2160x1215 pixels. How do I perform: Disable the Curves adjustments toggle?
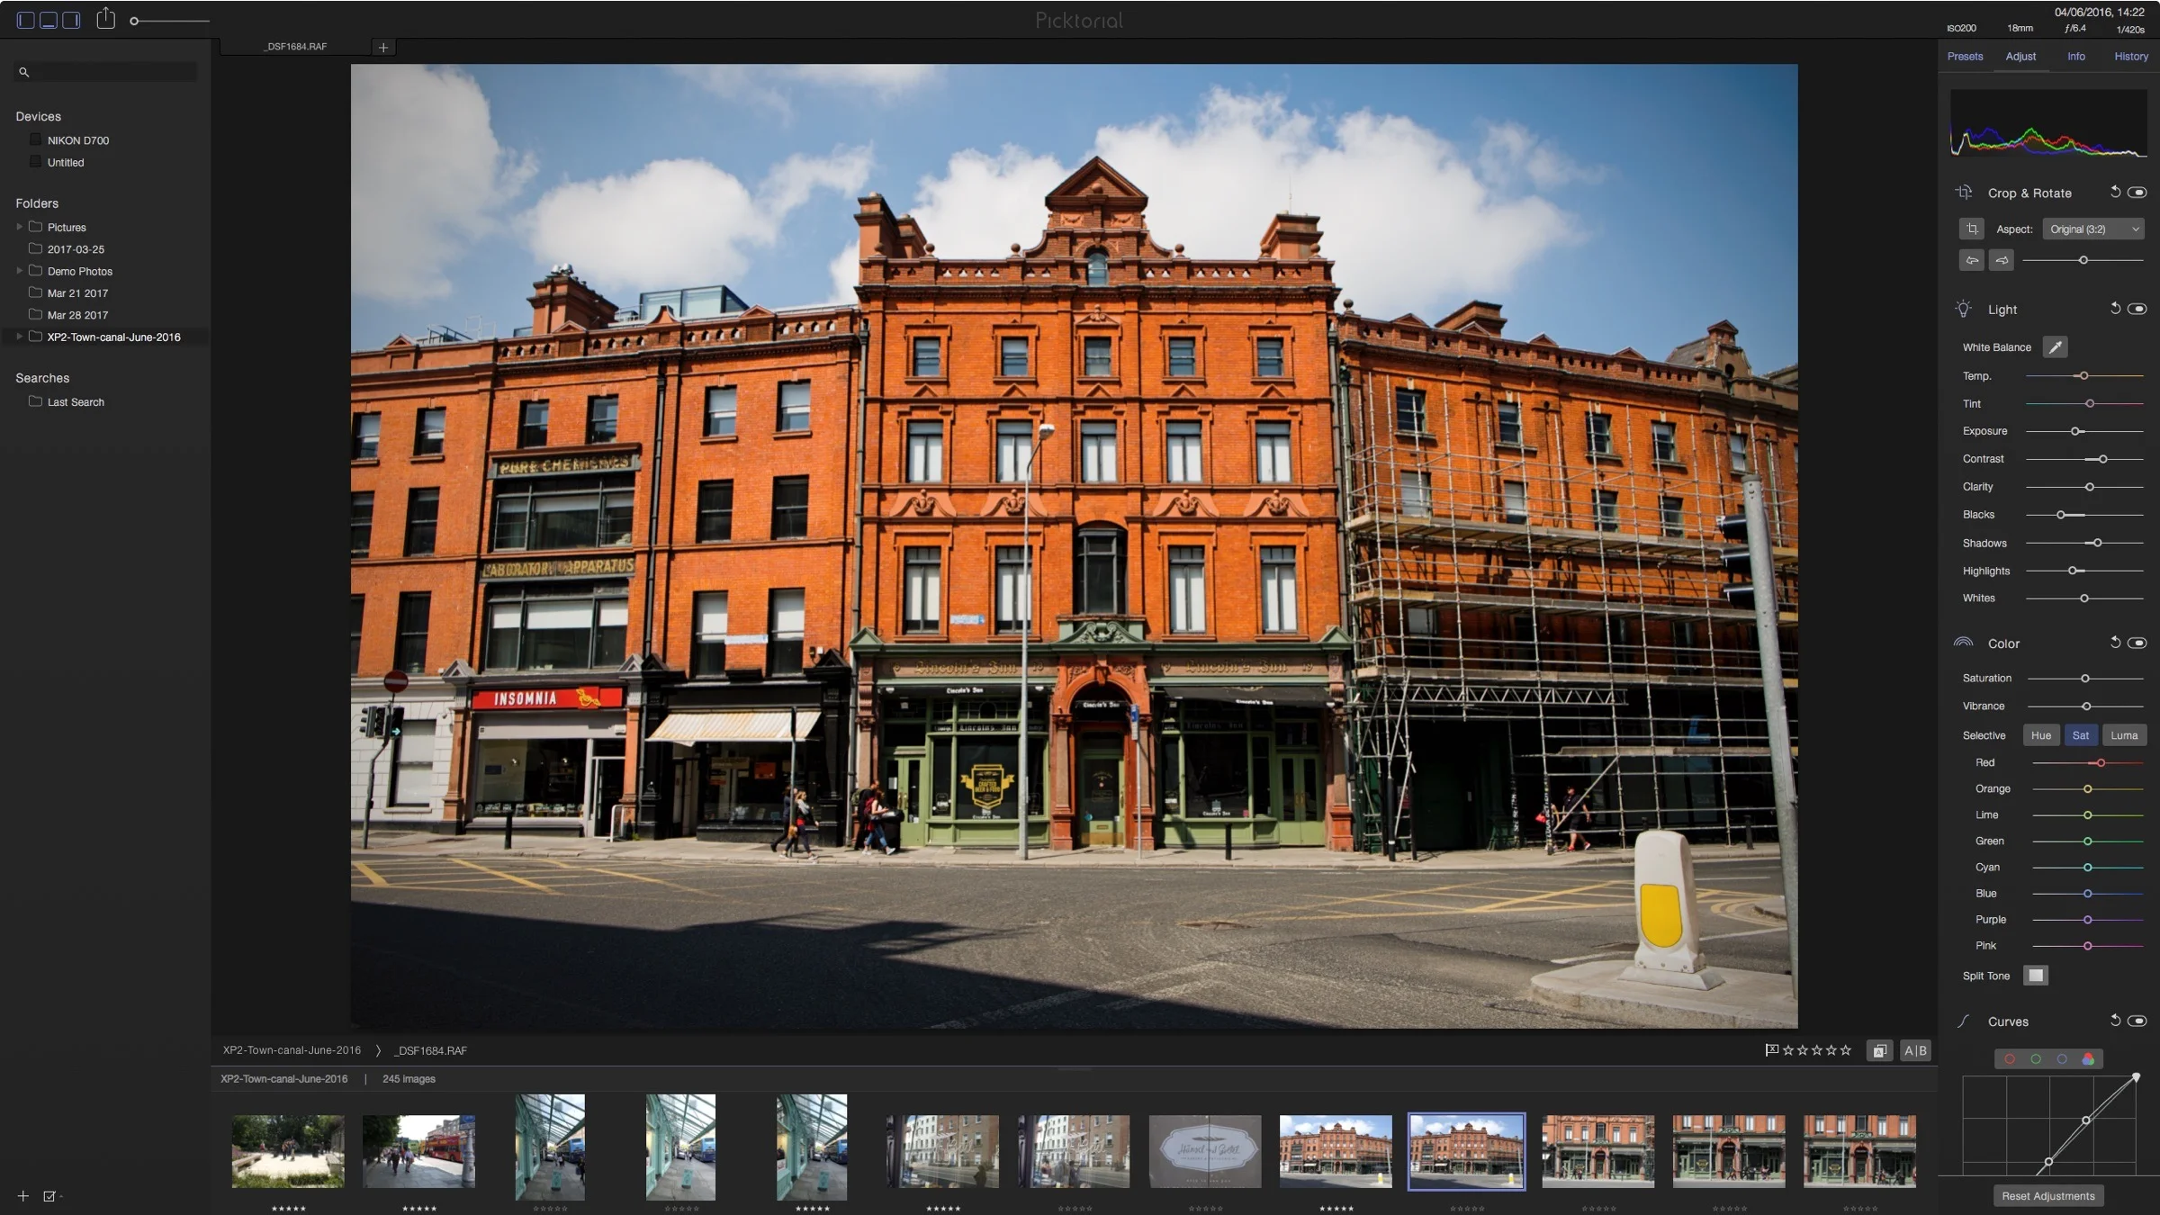point(2137,1021)
